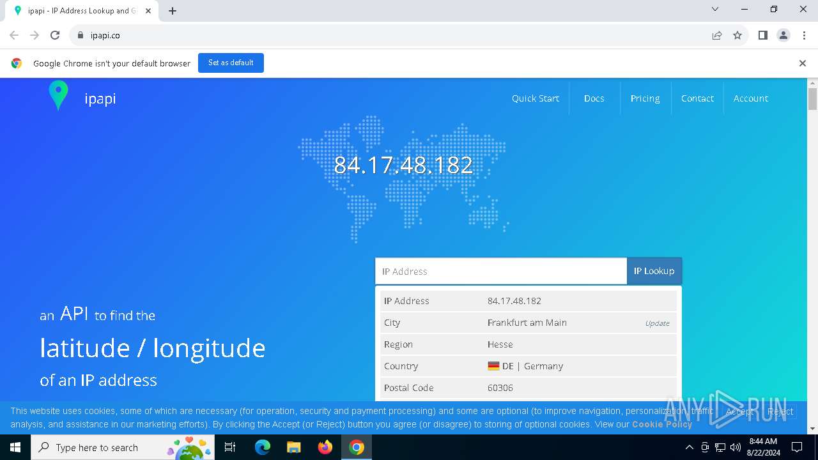The height and width of the screenshot is (460, 818).
Task: Focus the Windows taskbar search box
Action: 123,447
